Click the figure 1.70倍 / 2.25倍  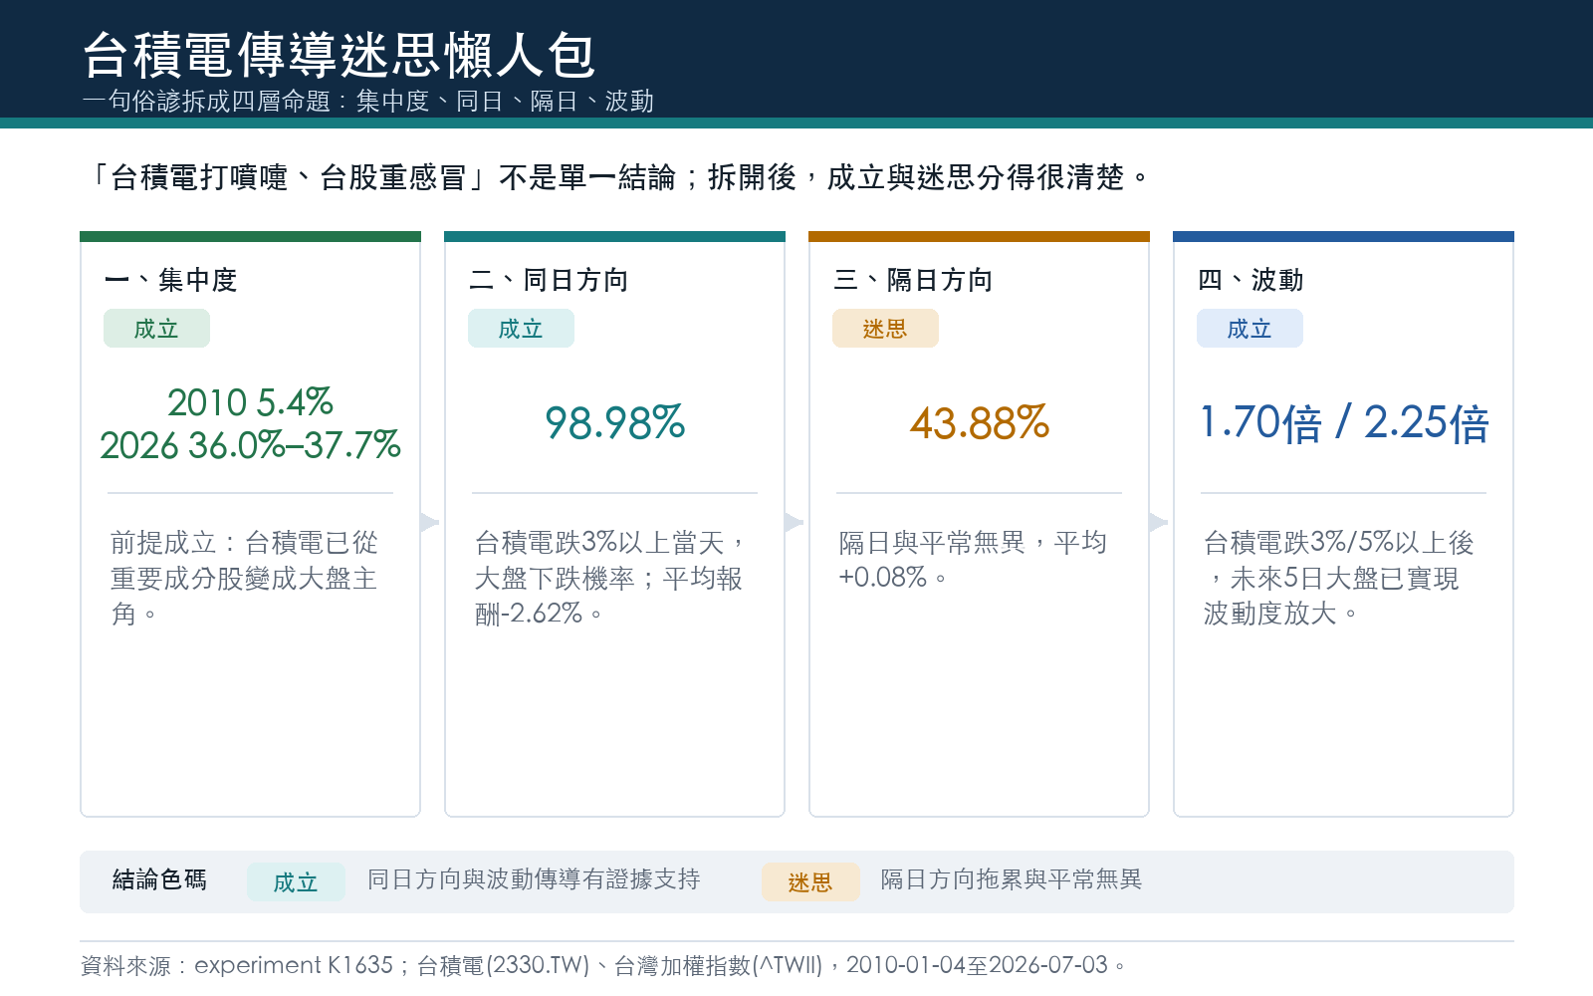click(x=1344, y=423)
